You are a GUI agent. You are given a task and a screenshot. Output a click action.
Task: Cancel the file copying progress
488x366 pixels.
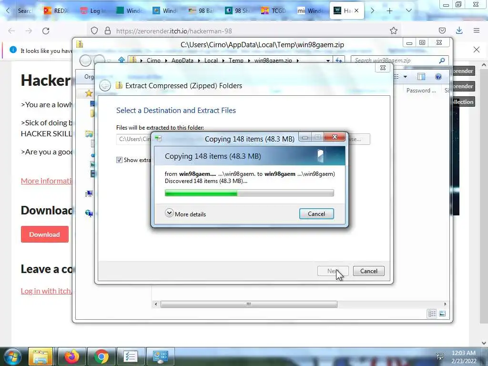316,214
